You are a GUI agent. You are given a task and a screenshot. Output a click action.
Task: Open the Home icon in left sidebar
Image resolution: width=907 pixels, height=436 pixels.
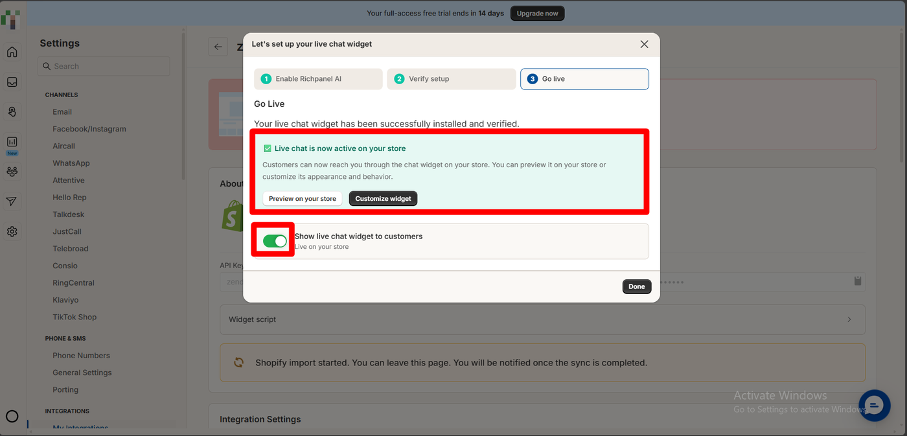click(x=12, y=52)
